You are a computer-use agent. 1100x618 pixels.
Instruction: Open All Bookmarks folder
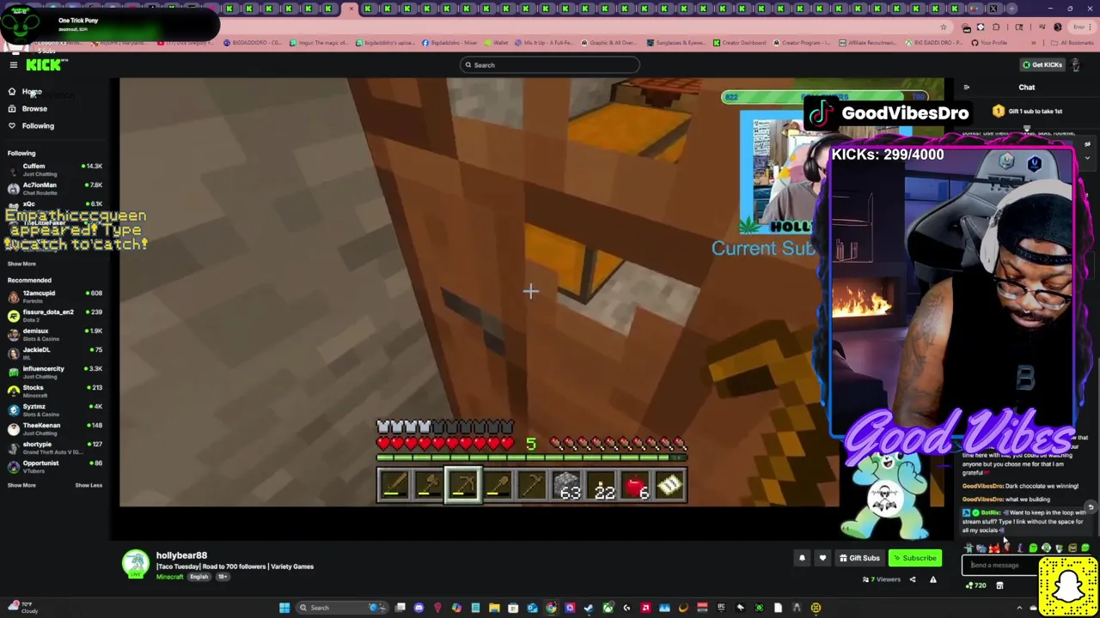coord(1074,42)
